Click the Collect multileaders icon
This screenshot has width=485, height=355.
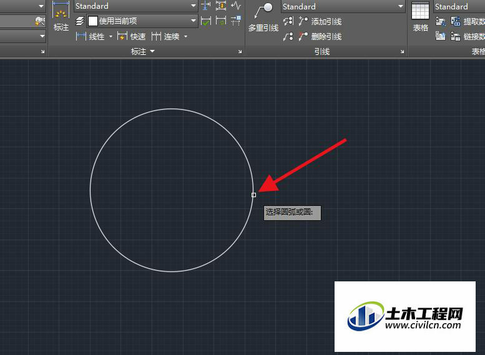[288, 36]
